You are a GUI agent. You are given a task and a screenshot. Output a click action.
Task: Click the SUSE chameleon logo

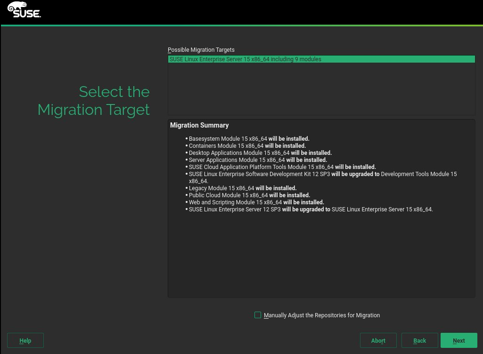pos(24,10)
